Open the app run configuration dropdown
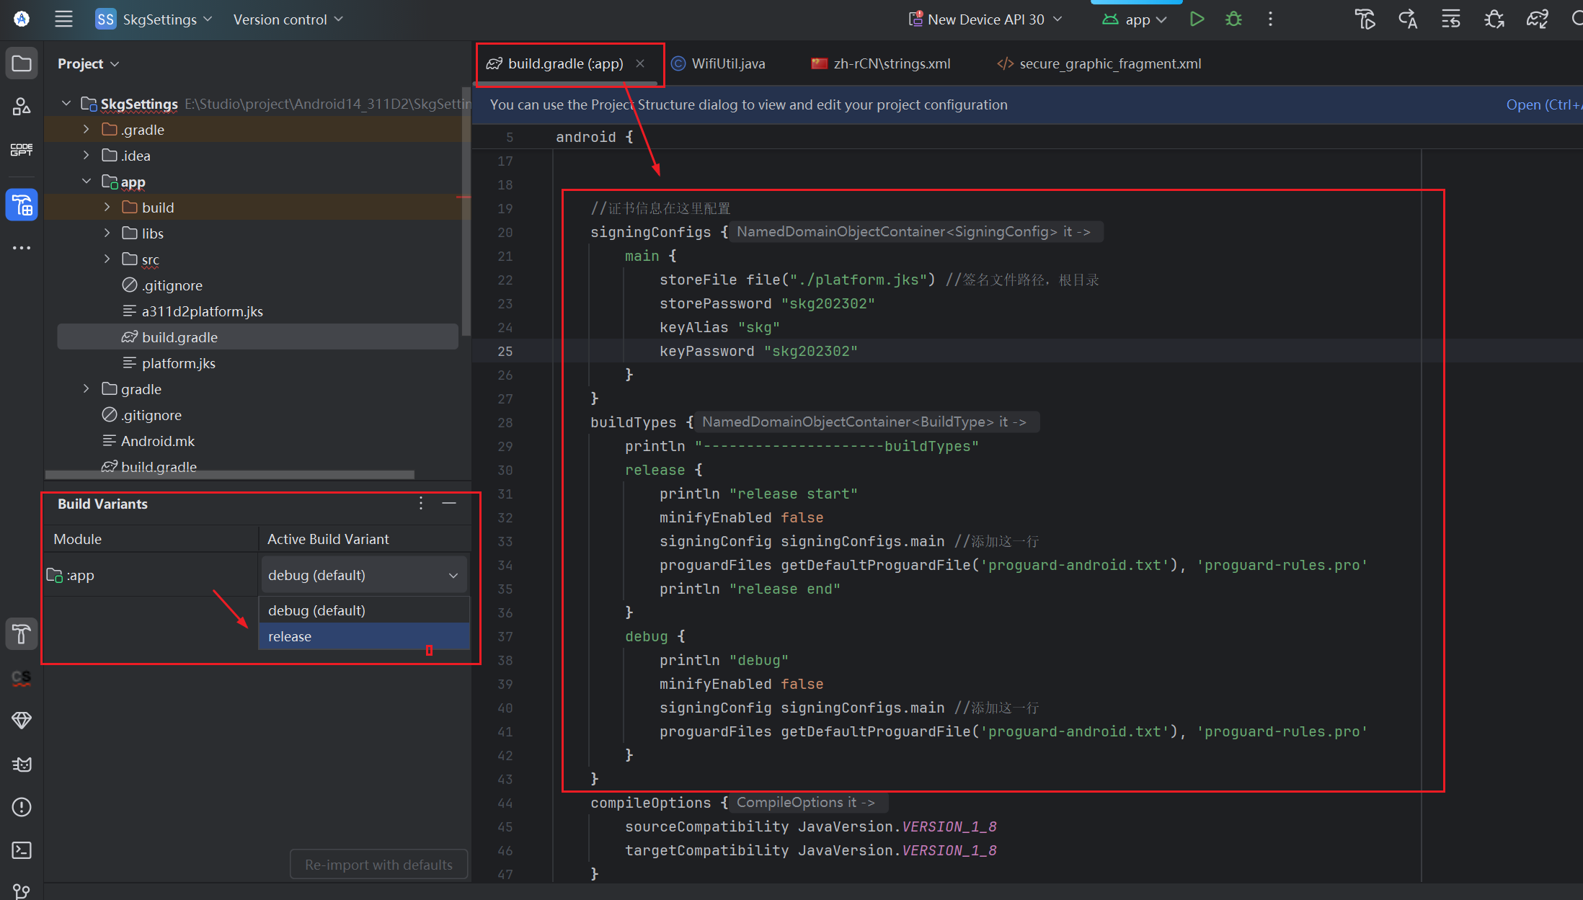 click(1135, 19)
